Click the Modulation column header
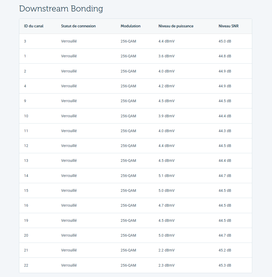272x277 pixels. coord(131,26)
